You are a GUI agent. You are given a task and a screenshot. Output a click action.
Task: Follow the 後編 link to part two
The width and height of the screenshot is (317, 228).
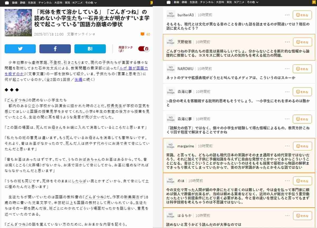78,79
